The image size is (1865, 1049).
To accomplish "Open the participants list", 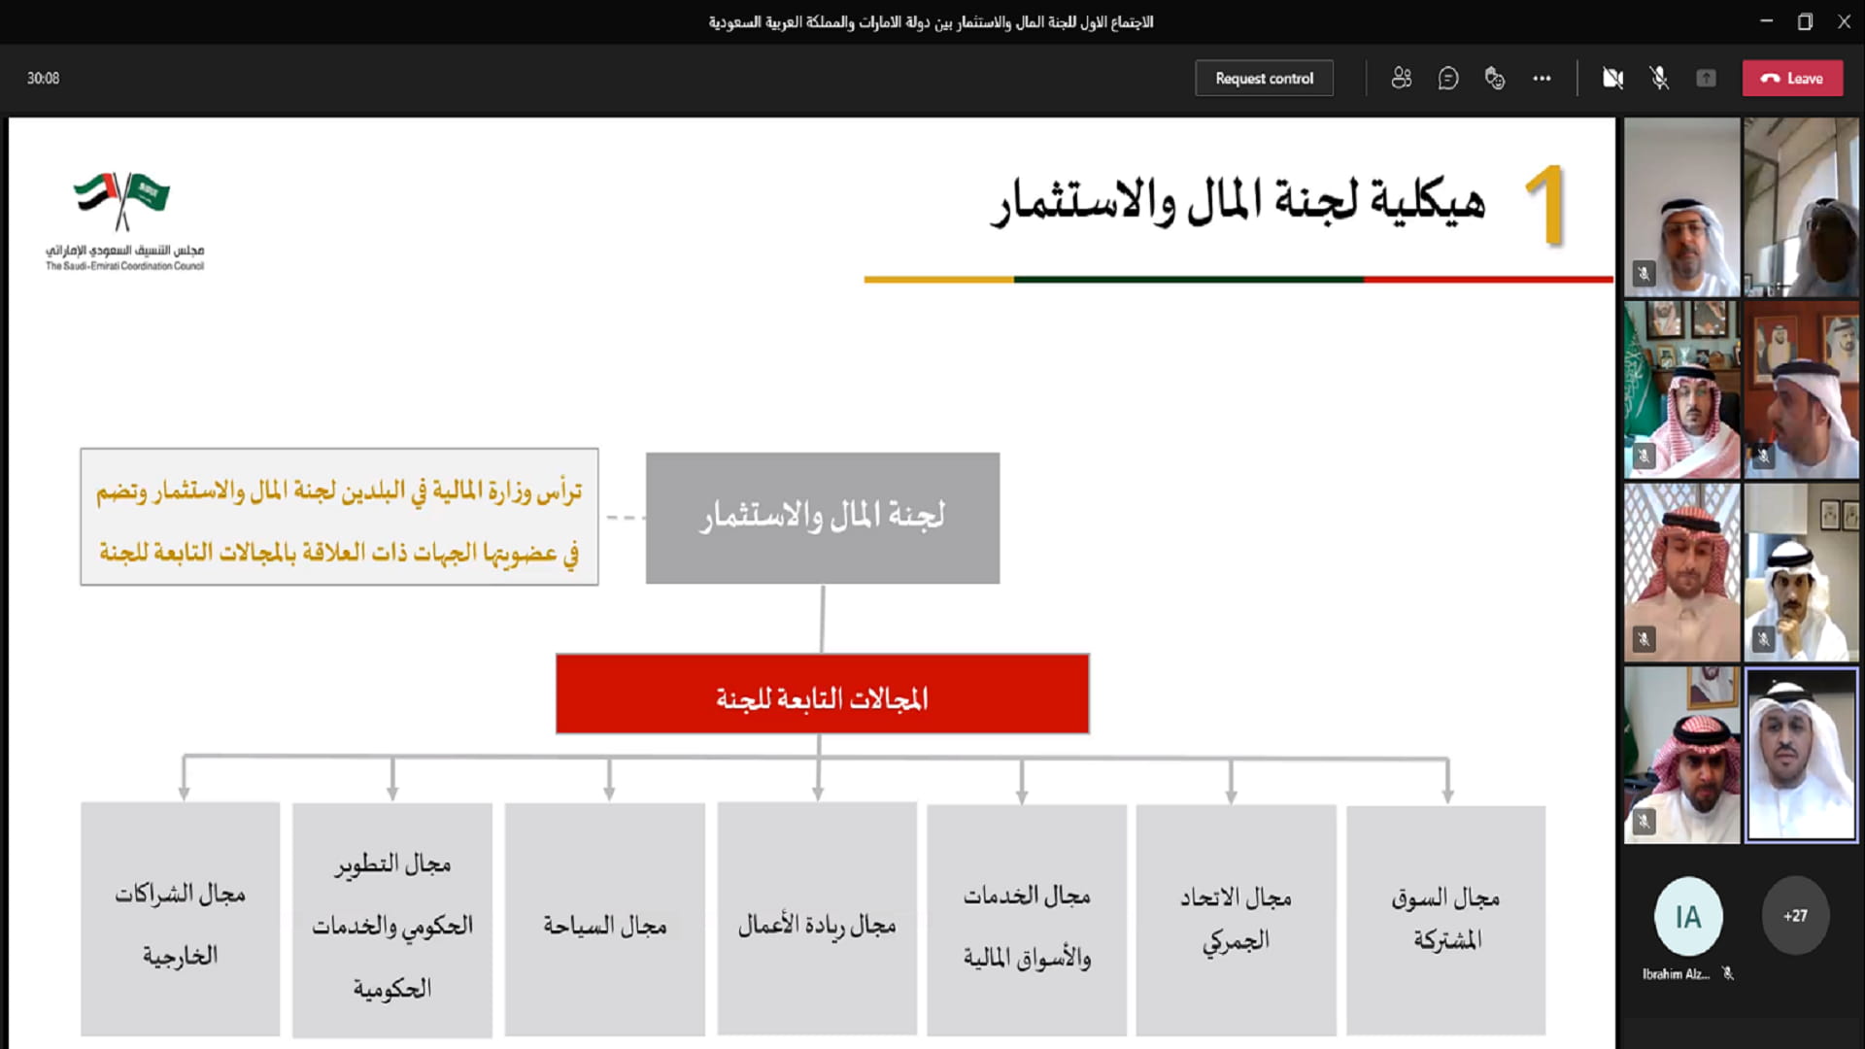I will [1402, 78].
